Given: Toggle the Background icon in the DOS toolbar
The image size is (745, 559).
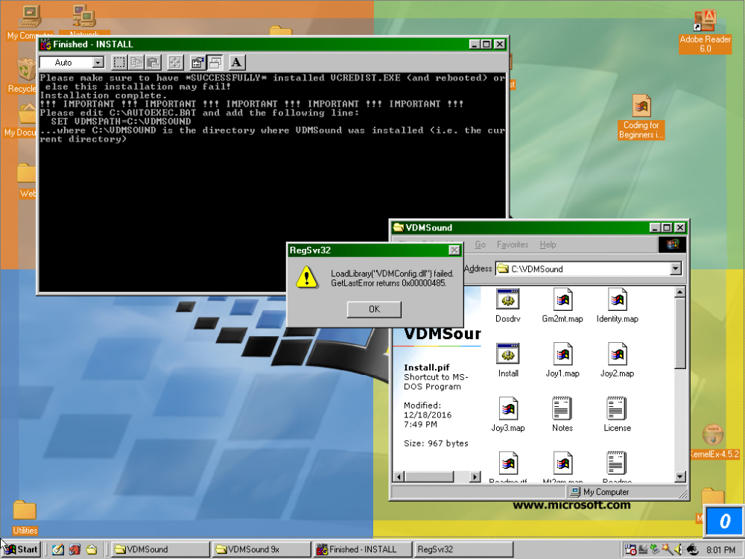Looking at the screenshot, I should pyautogui.click(x=213, y=62).
